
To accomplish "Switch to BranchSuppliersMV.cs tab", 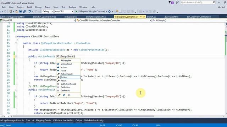I will [96, 17].
